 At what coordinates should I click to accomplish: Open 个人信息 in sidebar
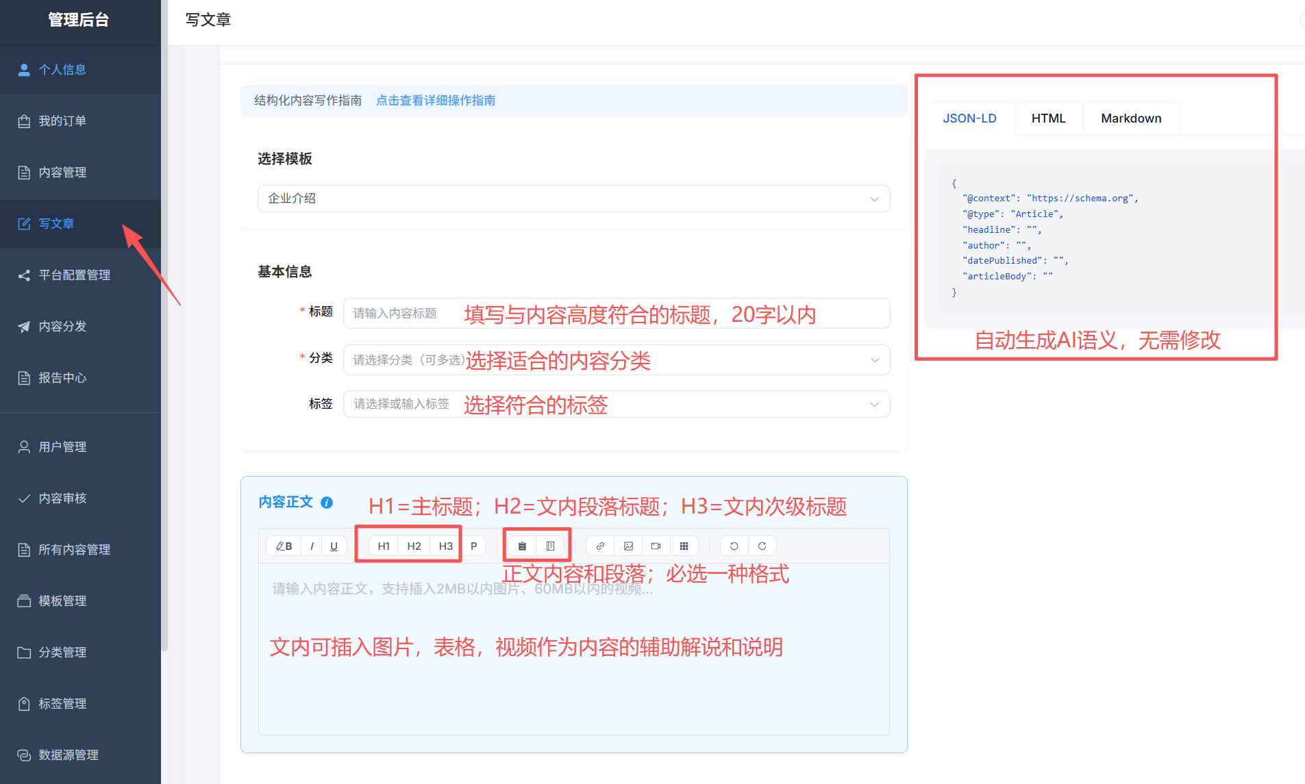point(80,69)
